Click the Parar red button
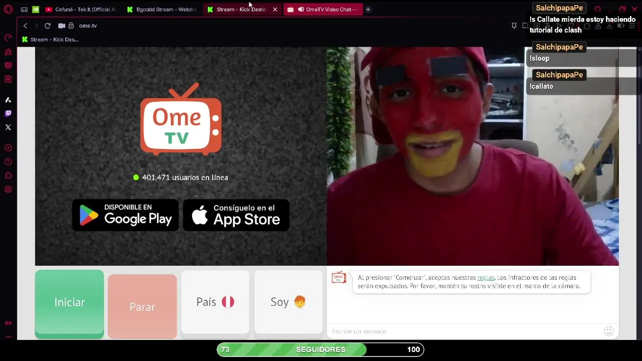 (x=142, y=306)
